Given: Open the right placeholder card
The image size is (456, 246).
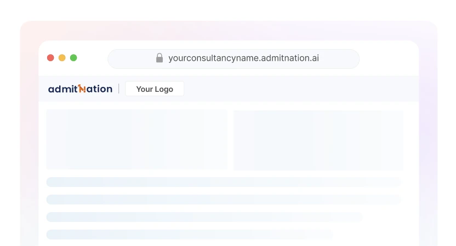Looking at the screenshot, I should click(x=318, y=140).
